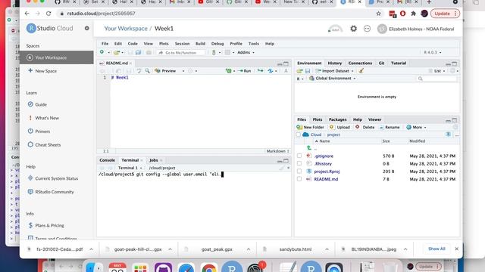Click the sandybute.html download item
485x272 pixels.
(295, 249)
